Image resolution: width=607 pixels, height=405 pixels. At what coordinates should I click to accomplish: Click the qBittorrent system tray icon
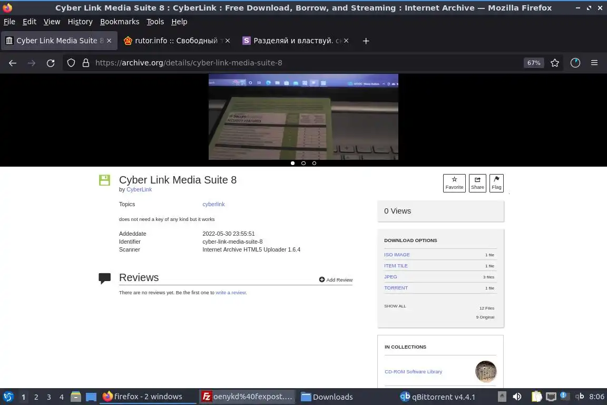pos(579,396)
